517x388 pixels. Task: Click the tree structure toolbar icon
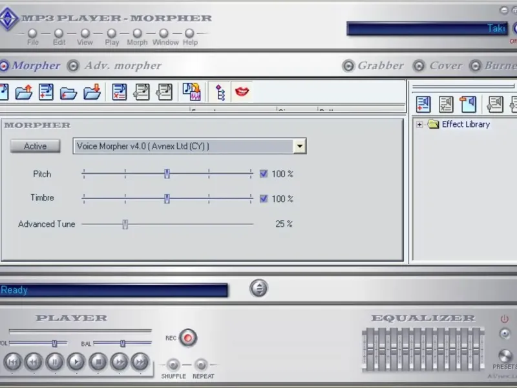click(220, 92)
